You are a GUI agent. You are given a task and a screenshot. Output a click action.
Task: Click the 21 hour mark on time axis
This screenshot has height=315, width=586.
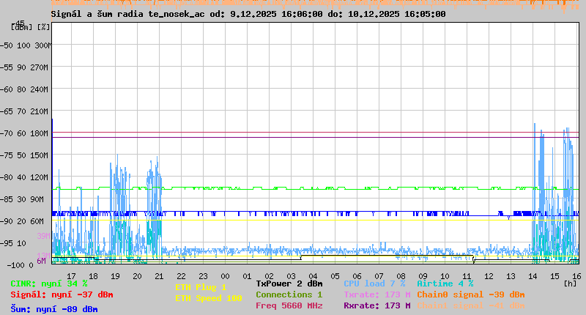(x=159, y=275)
